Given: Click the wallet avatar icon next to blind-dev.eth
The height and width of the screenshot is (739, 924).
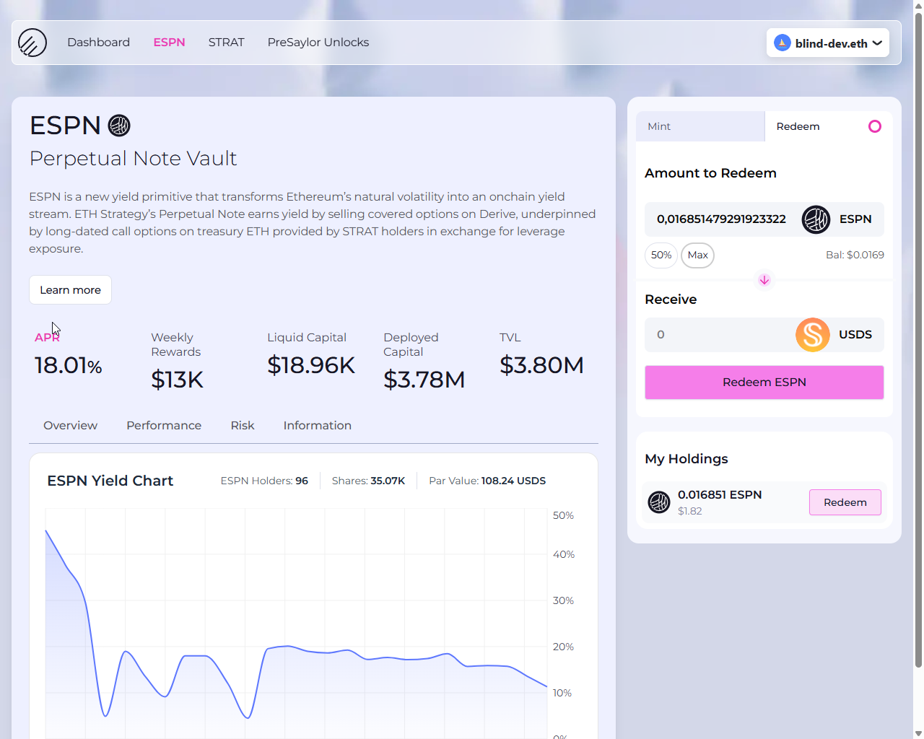Looking at the screenshot, I should (x=781, y=43).
